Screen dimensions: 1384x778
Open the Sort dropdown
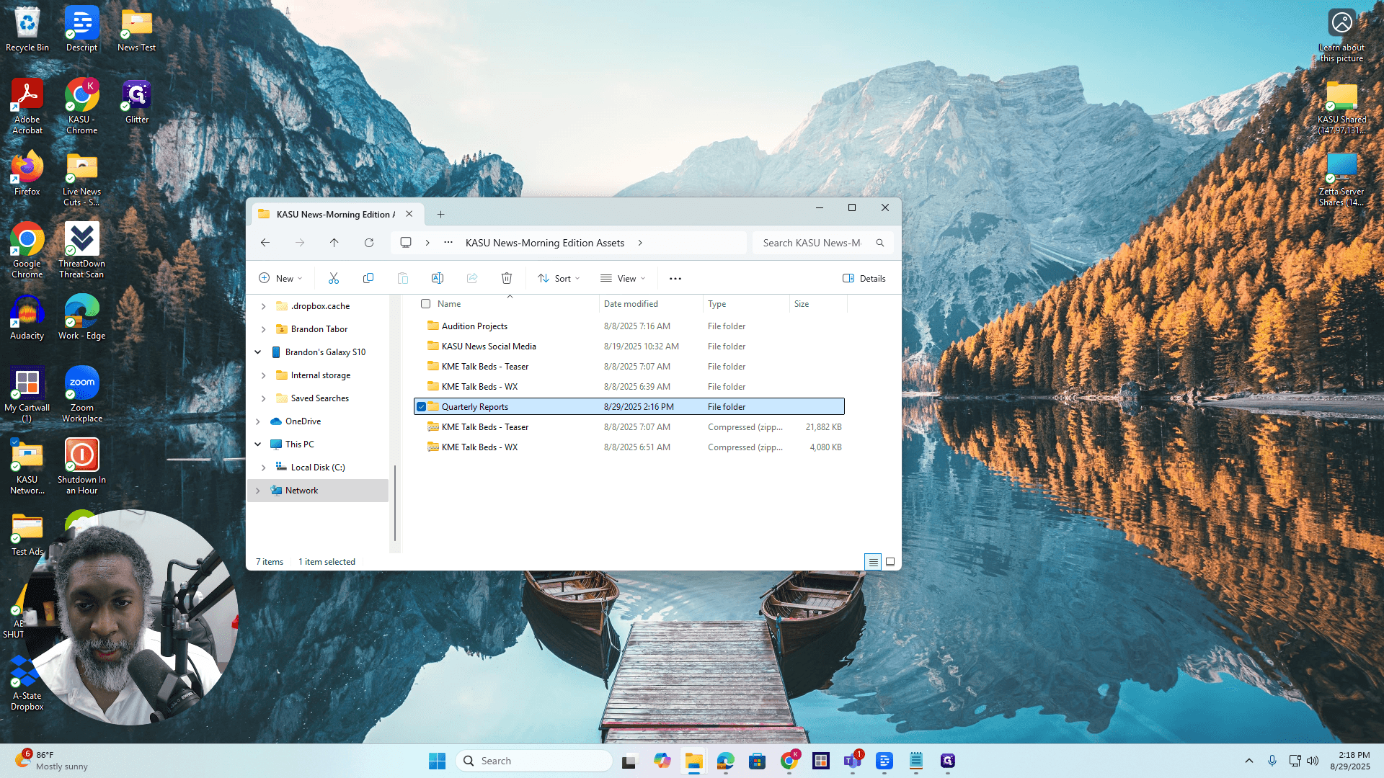(559, 279)
